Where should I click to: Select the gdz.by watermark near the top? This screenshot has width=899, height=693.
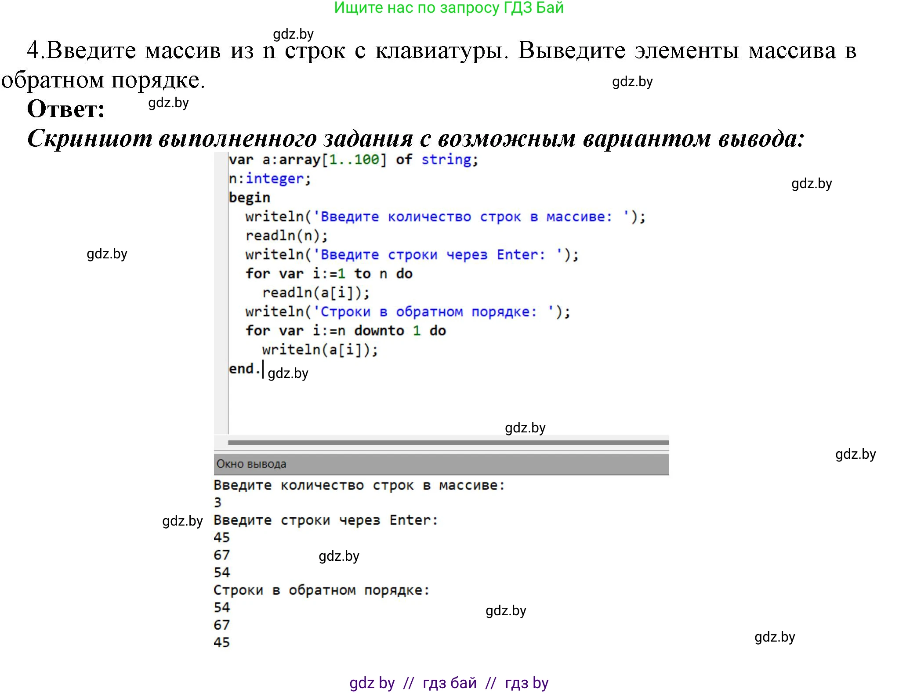click(294, 35)
